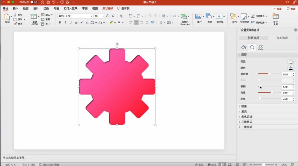Open Design Ideas pane
Viewport: 298px width, 166px height.
tap(275, 19)
